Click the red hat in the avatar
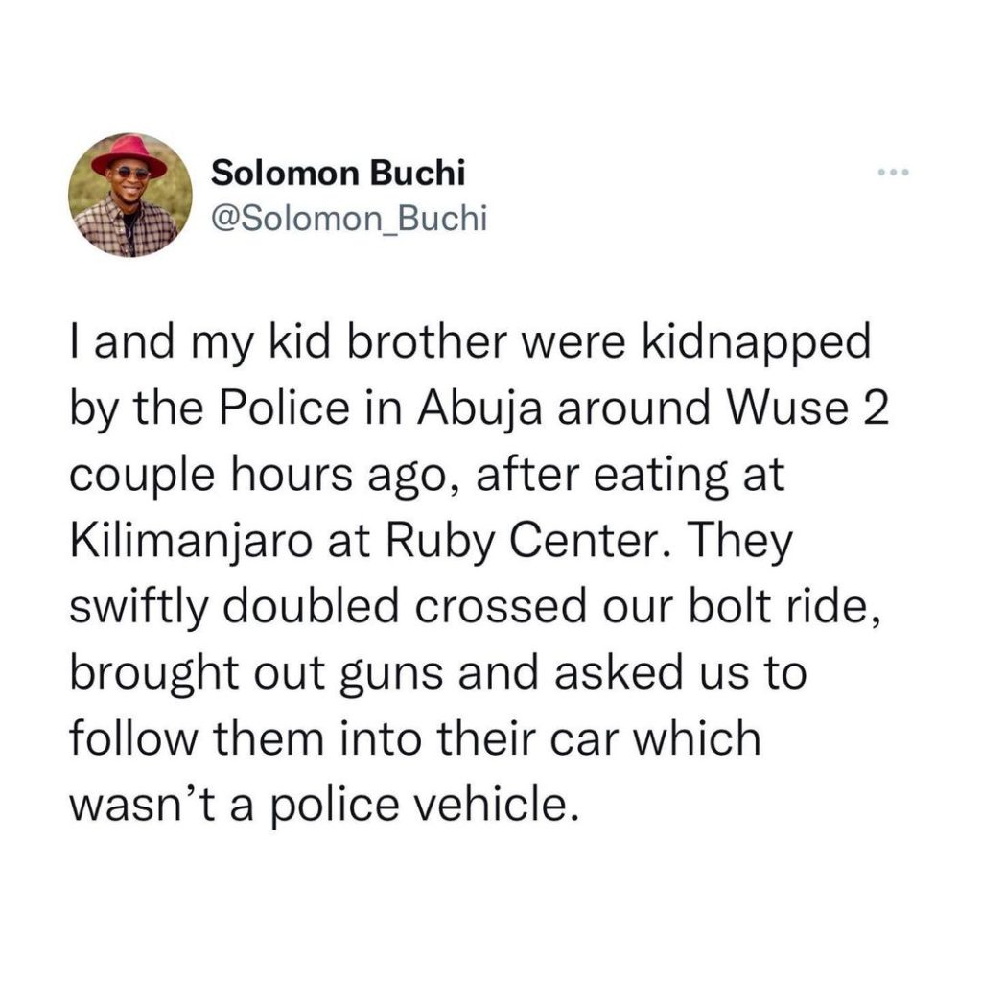The width and height of the screenshot is (982, 982). (x=129, y=155)
